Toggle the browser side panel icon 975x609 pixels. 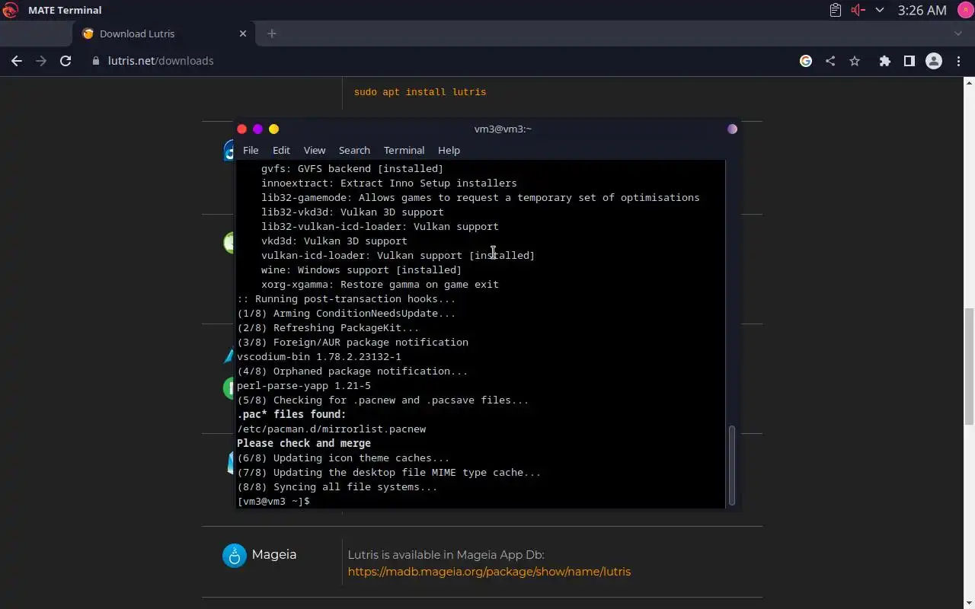pyautogui.click(x=909, y=61)
